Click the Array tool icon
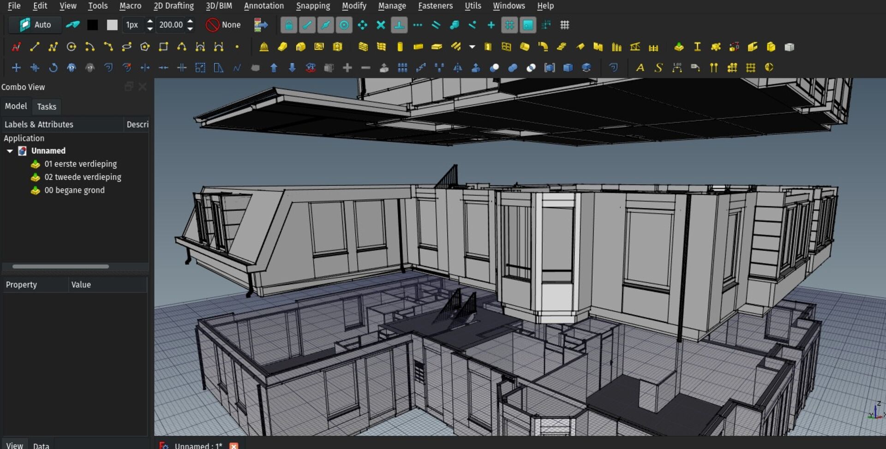Screen dimensions: 886x449 coord(402,68)
